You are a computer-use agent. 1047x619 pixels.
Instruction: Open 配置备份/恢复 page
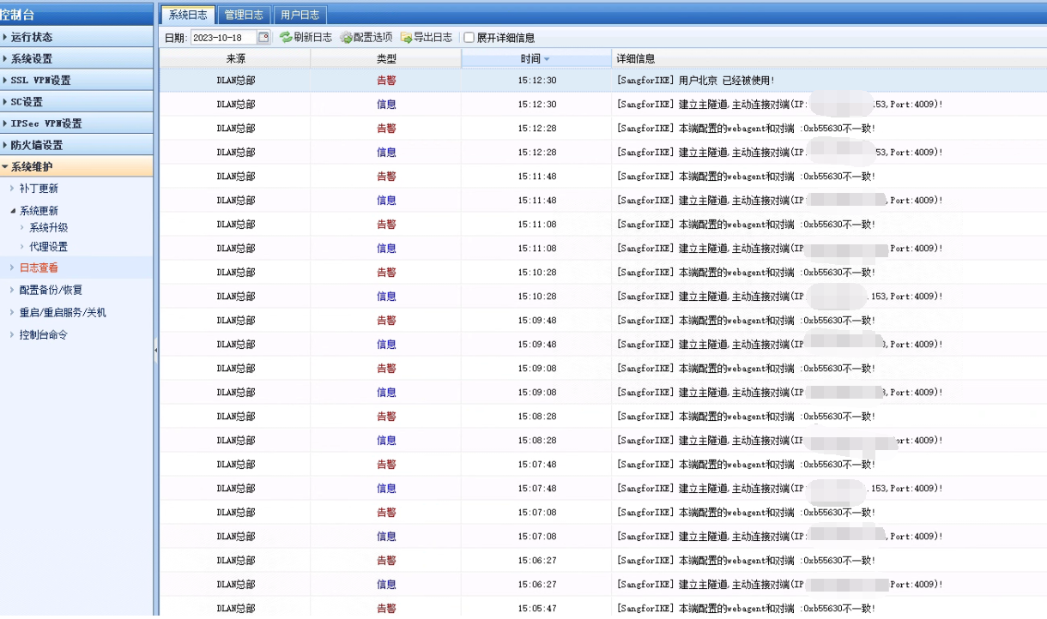point(51,291)
